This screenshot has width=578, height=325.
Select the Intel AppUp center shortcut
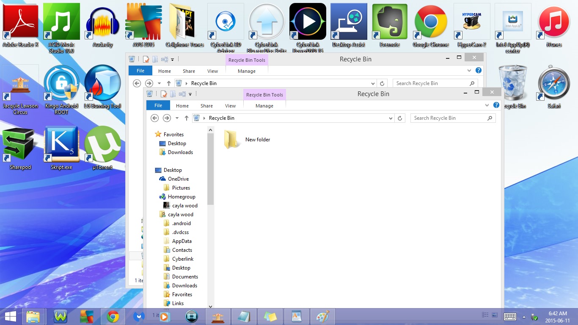(x=513, y=28)
